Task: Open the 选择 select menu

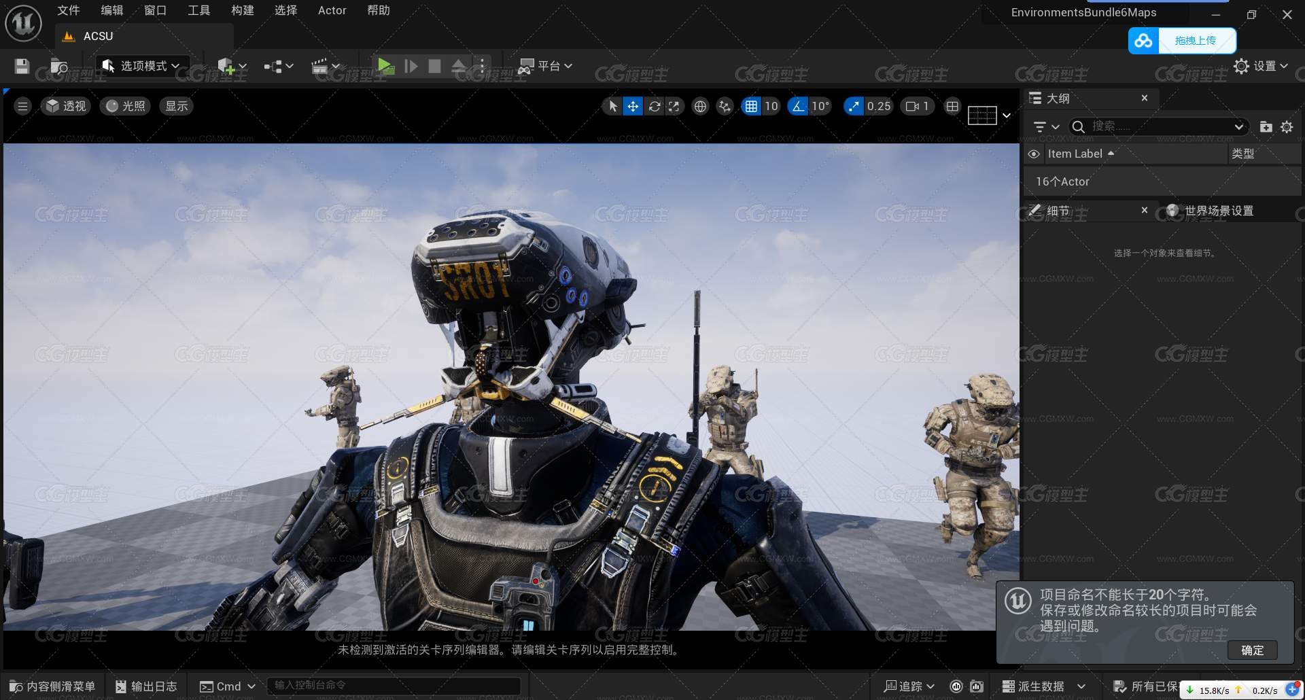Action: pyautogui.click(x=286, y=10)
